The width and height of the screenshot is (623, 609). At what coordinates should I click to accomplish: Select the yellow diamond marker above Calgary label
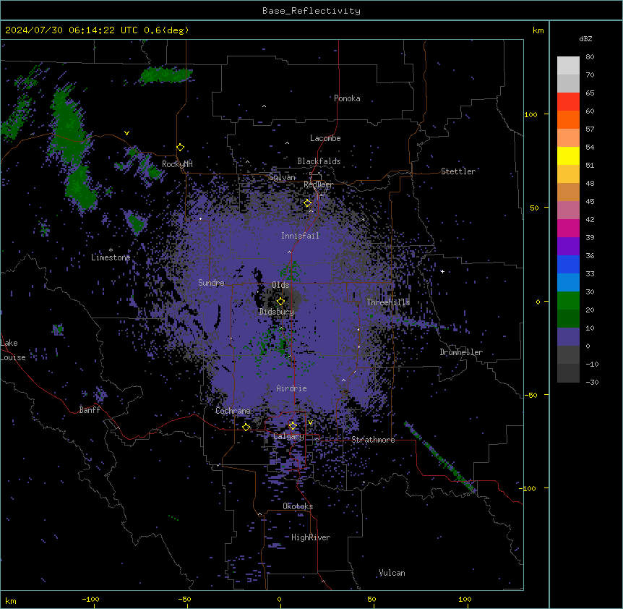click(293, 426)
